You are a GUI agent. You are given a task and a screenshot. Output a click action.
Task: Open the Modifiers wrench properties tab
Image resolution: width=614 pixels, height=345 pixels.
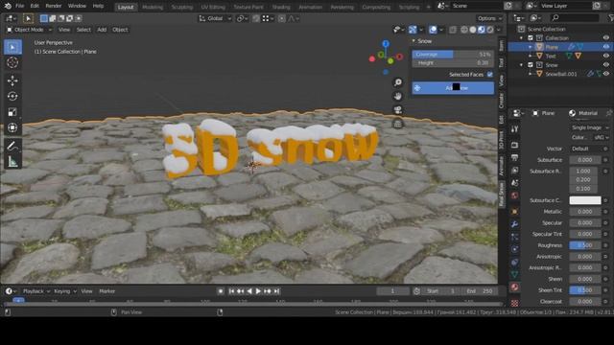click(515, 224)
